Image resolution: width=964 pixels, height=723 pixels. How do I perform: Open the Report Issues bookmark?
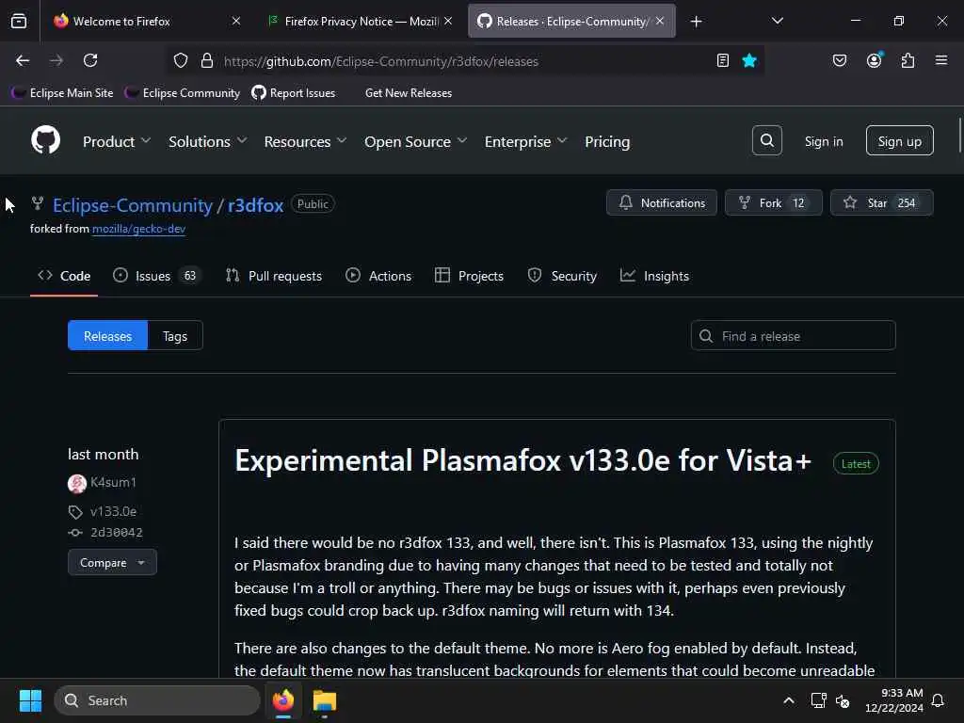294,93
